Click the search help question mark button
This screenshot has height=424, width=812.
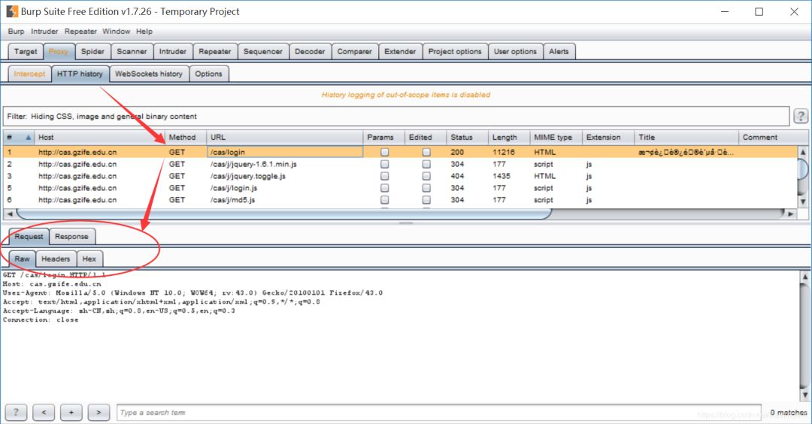click(16, 412)
